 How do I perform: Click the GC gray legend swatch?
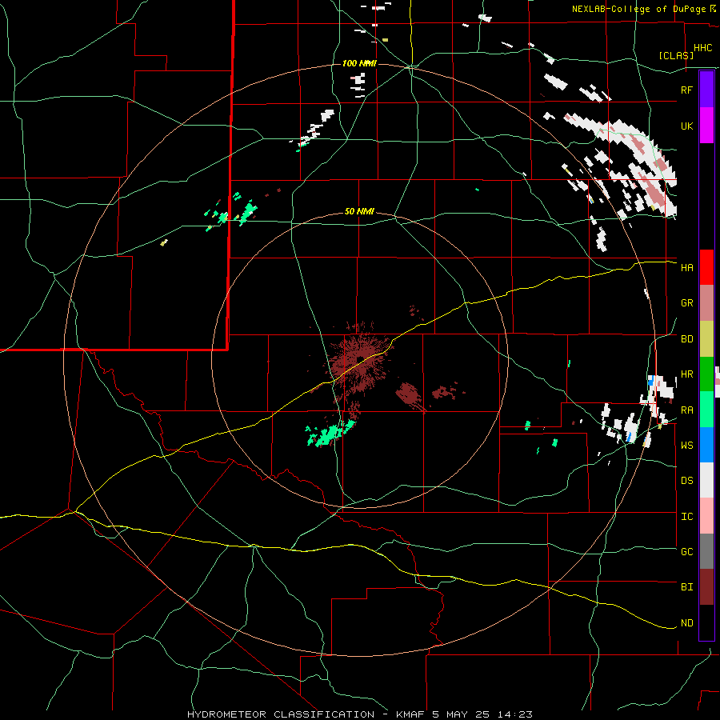(x=706, y=551)
